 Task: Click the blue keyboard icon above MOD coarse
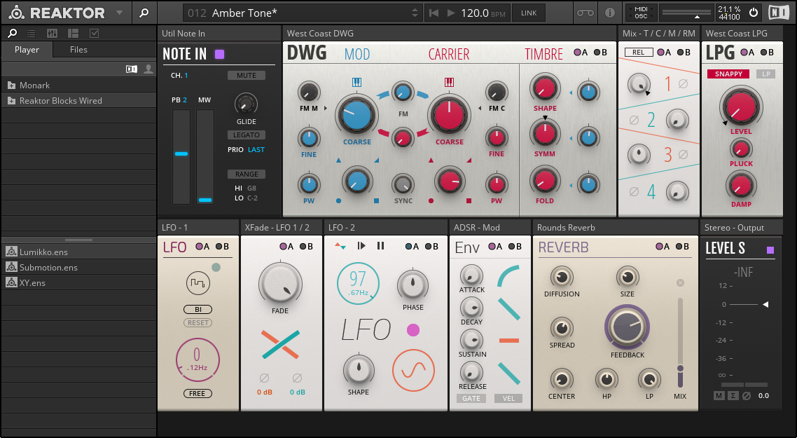[x=356, y=82]
